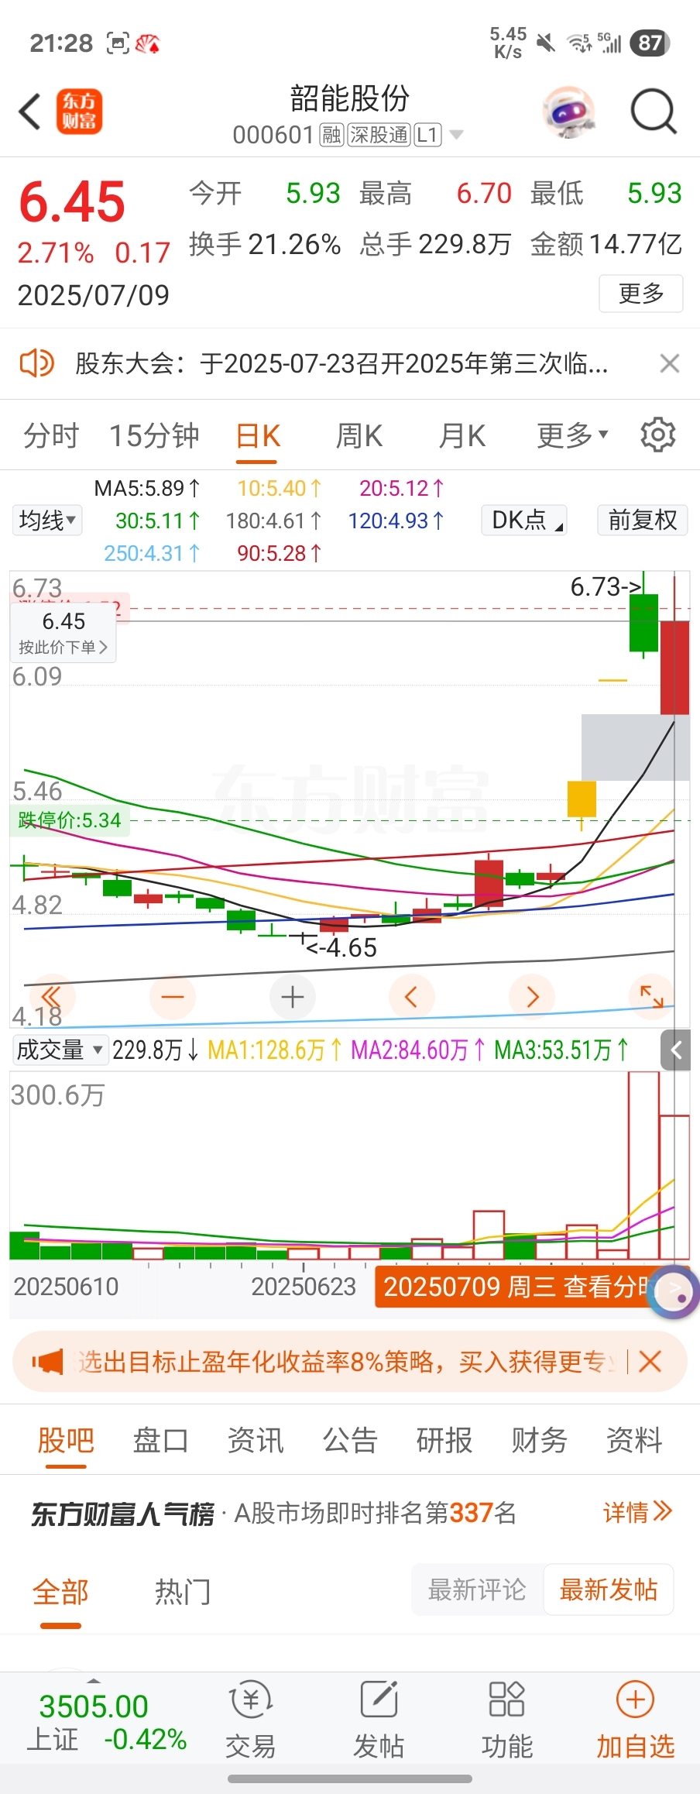Viewport: 700px width, 1794px height.
Task: Zoom in chart with plus icon
Action: [x=292, y=996]
